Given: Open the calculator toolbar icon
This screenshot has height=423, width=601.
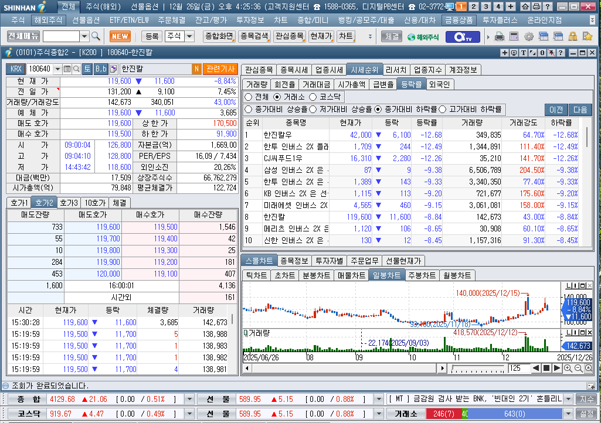Looking at the screenshot, I should coord(514,37).
